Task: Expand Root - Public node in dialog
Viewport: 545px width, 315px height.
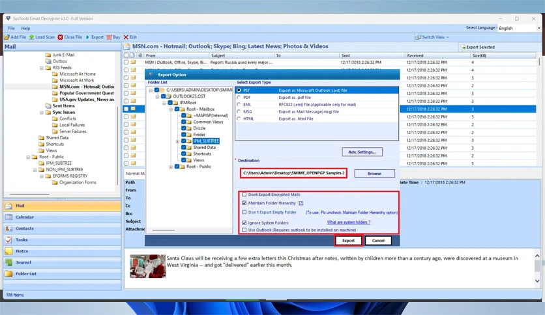Action: point(171,167)
